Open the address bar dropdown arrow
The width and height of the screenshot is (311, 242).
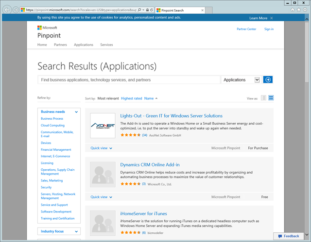143,10
